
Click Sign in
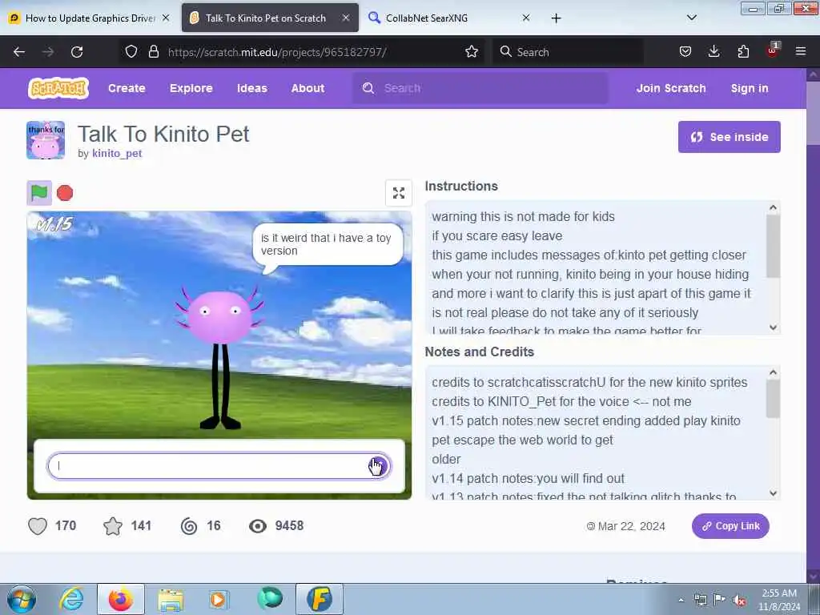tap(750, 88)
